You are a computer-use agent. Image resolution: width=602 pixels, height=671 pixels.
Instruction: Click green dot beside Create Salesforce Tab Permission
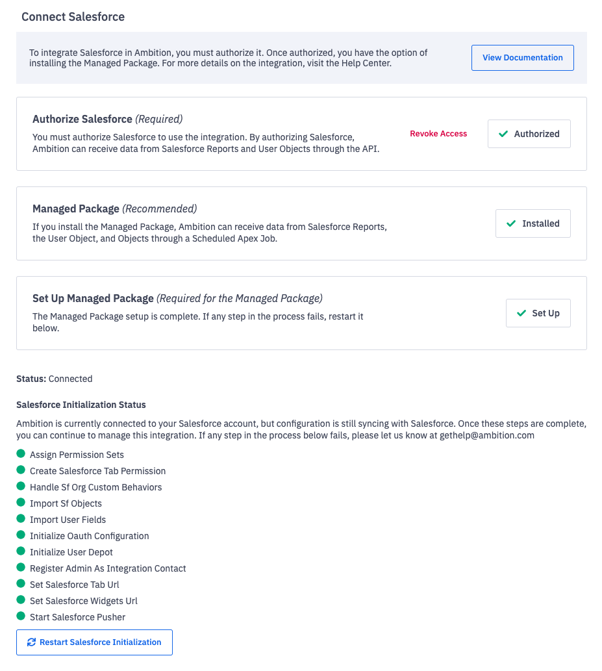(x=21, y=470)
